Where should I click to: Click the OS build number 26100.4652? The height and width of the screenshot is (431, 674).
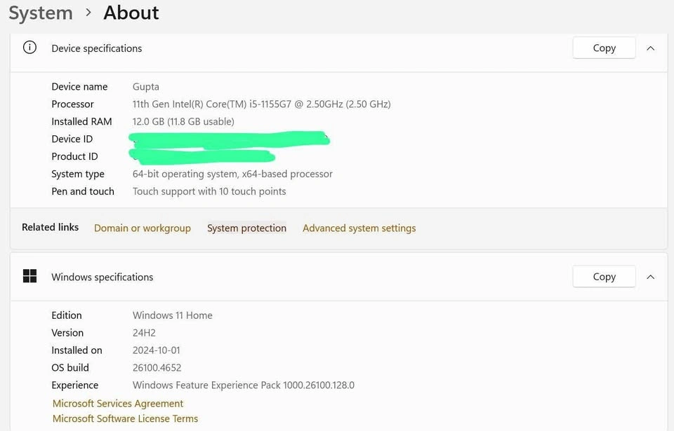coord(157,367)
